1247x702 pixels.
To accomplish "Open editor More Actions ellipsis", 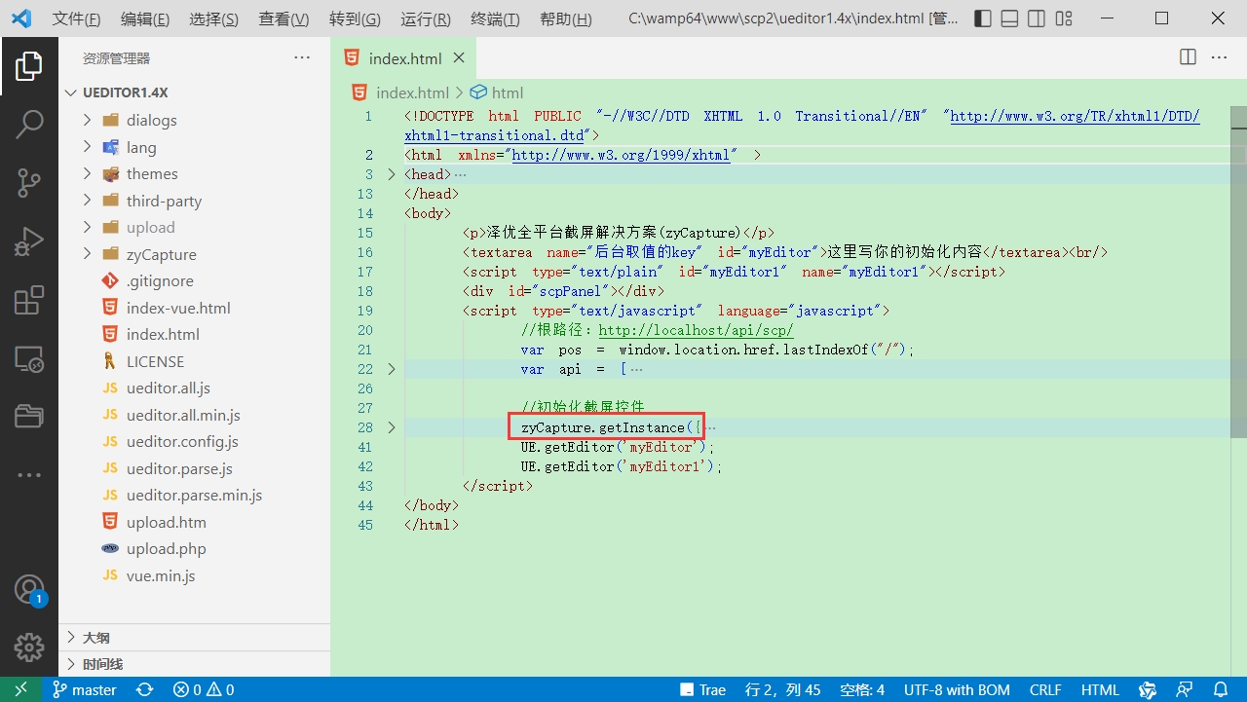I will click(1219, 57).
